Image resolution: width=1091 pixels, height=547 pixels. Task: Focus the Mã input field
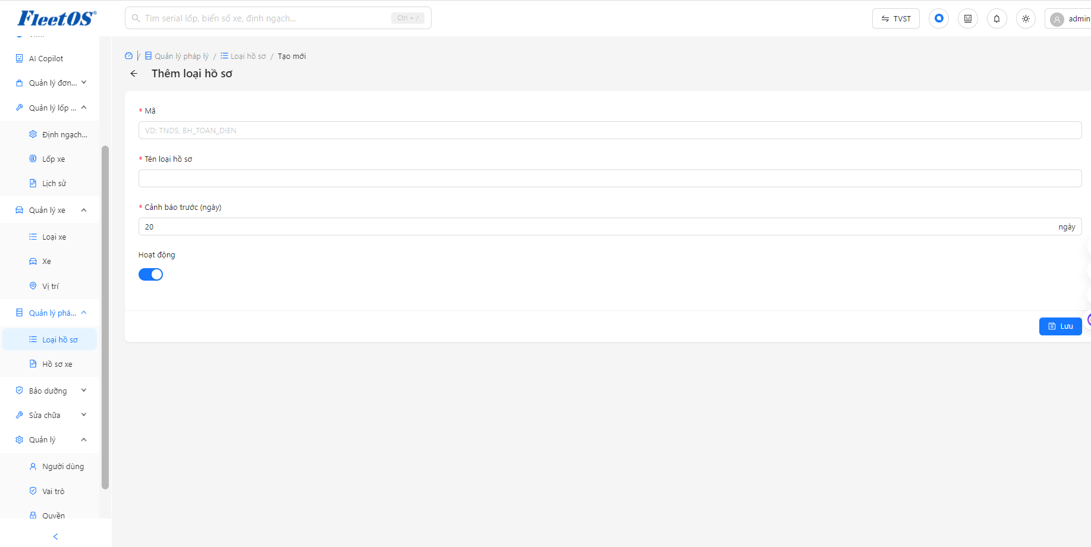point(610,130)
